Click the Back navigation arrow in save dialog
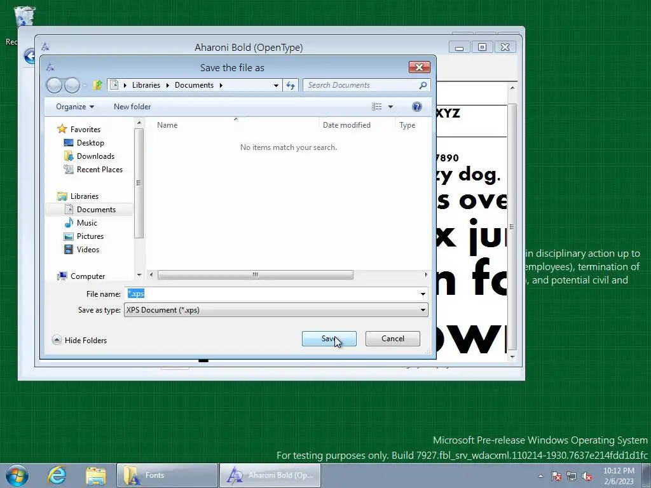Screen dimensions: 651x488 pos(54,86)
